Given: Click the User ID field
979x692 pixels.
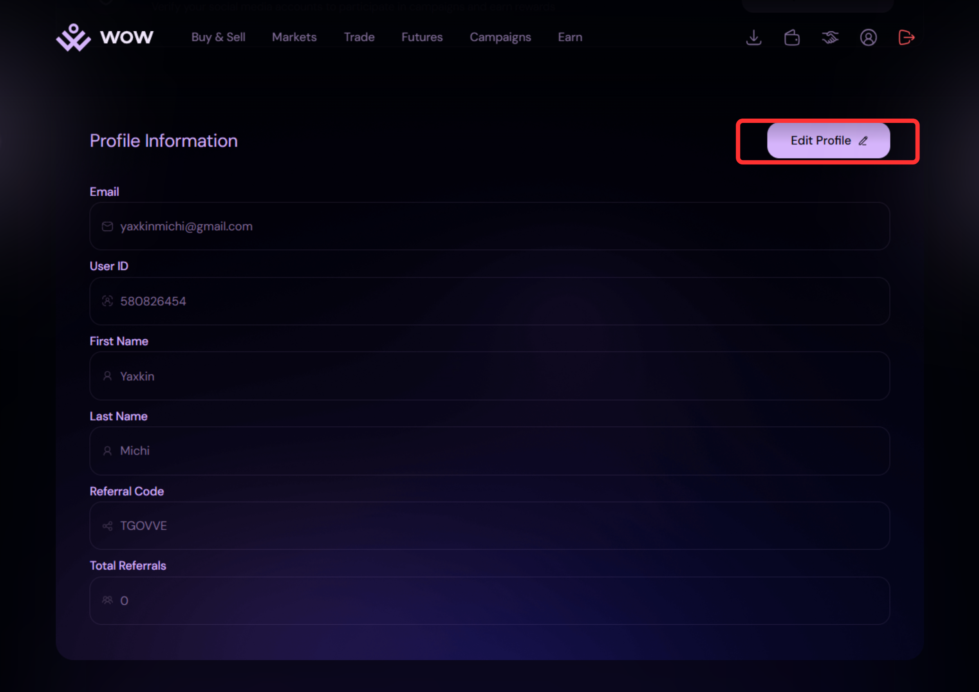Looking at the screenshot, I should click(x=489, y=301).
